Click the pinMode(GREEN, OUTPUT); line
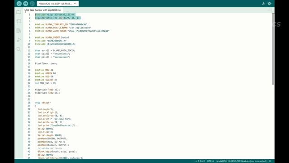This screenshot has width=289, height=163. tap(52, 139)
